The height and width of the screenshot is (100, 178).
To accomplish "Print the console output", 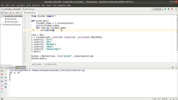I will (x=6, y=84).
